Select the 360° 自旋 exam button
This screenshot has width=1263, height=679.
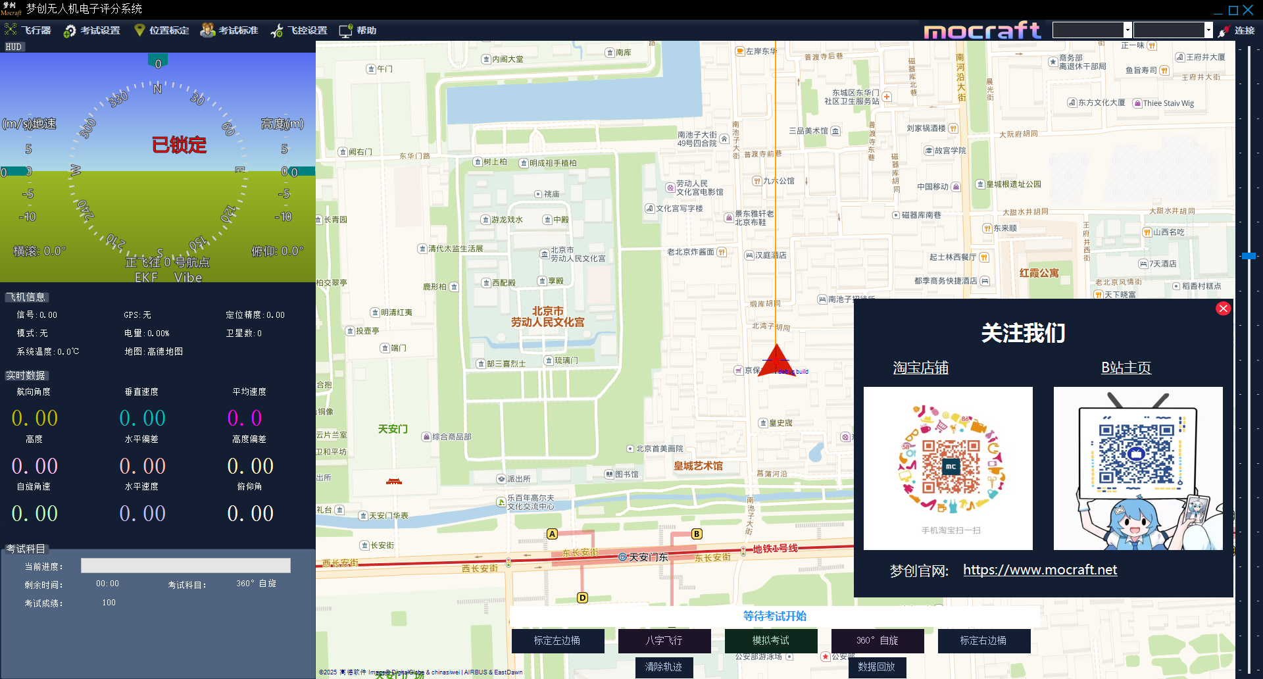tap(877, 640)
